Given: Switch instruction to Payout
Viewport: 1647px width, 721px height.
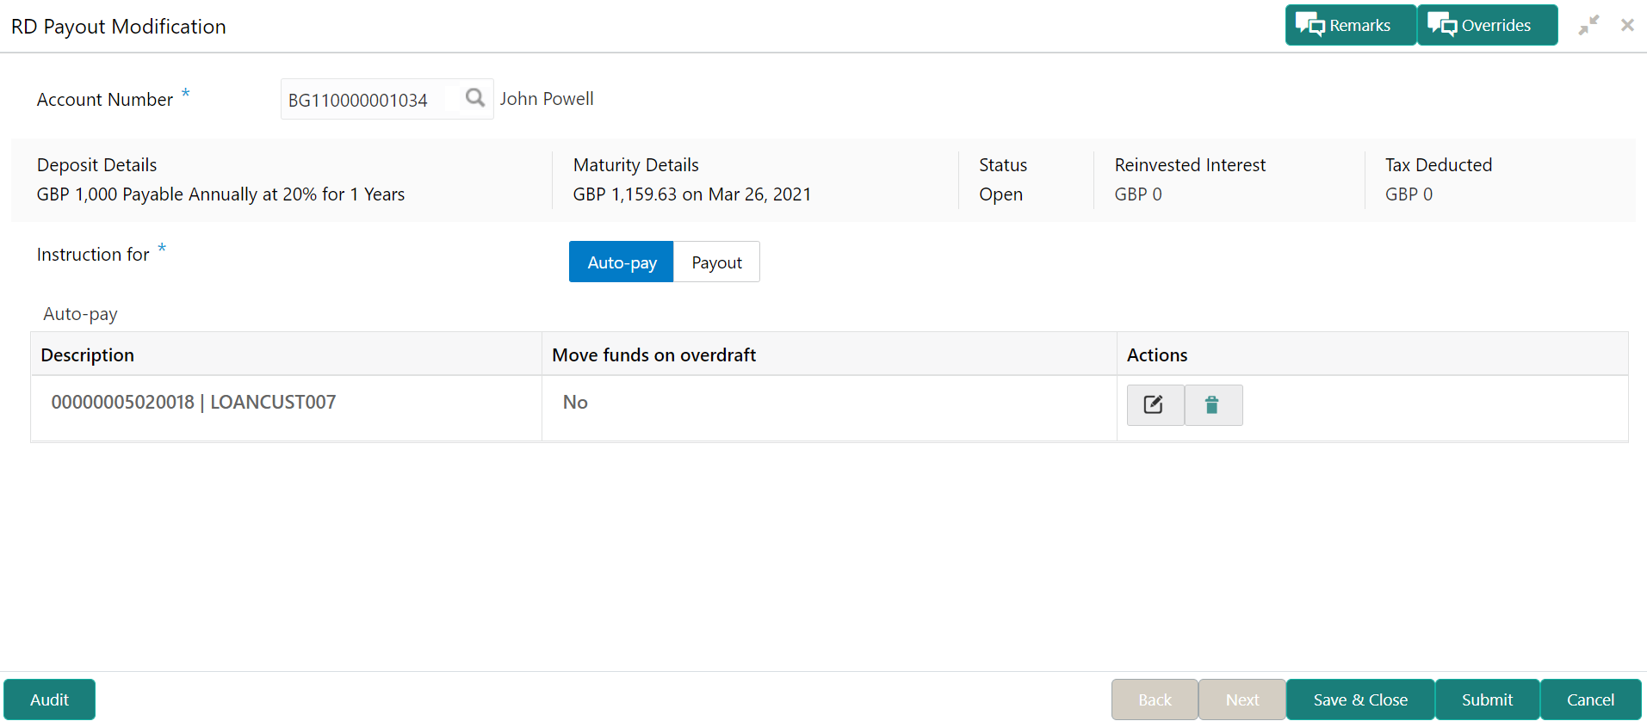Looking at the screenshot, I should click(x=716, y=262).
